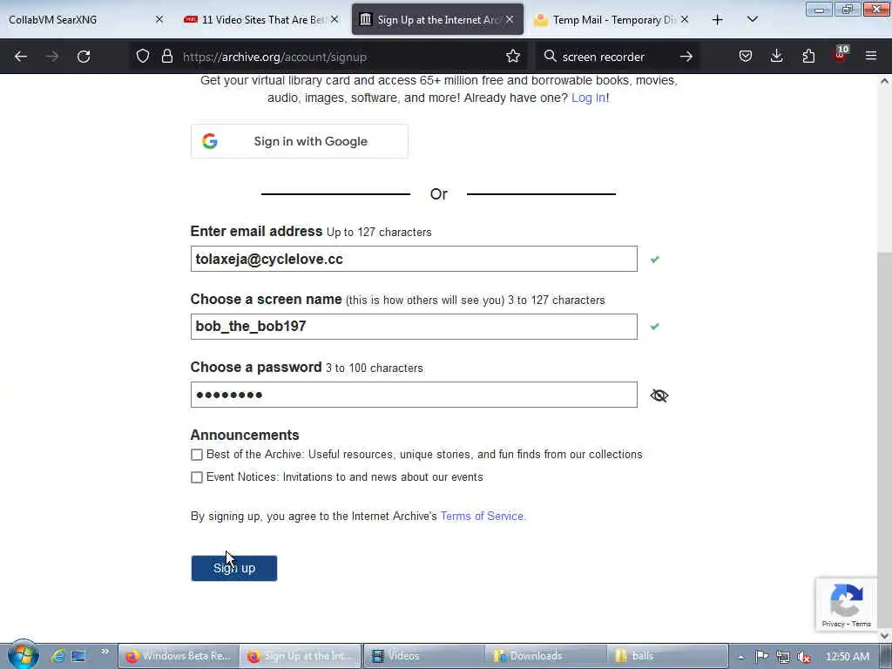
Task: Click the search magnifier icon
Action: (550, 56)
